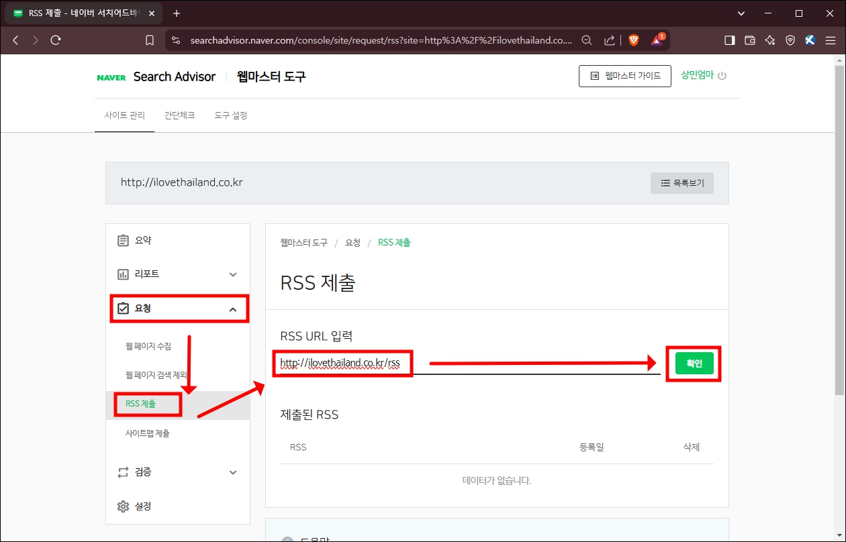Open site information icon in address bar
Image resolution: width=846 pixels, height=542 pixels.
(x=176, y=40)
